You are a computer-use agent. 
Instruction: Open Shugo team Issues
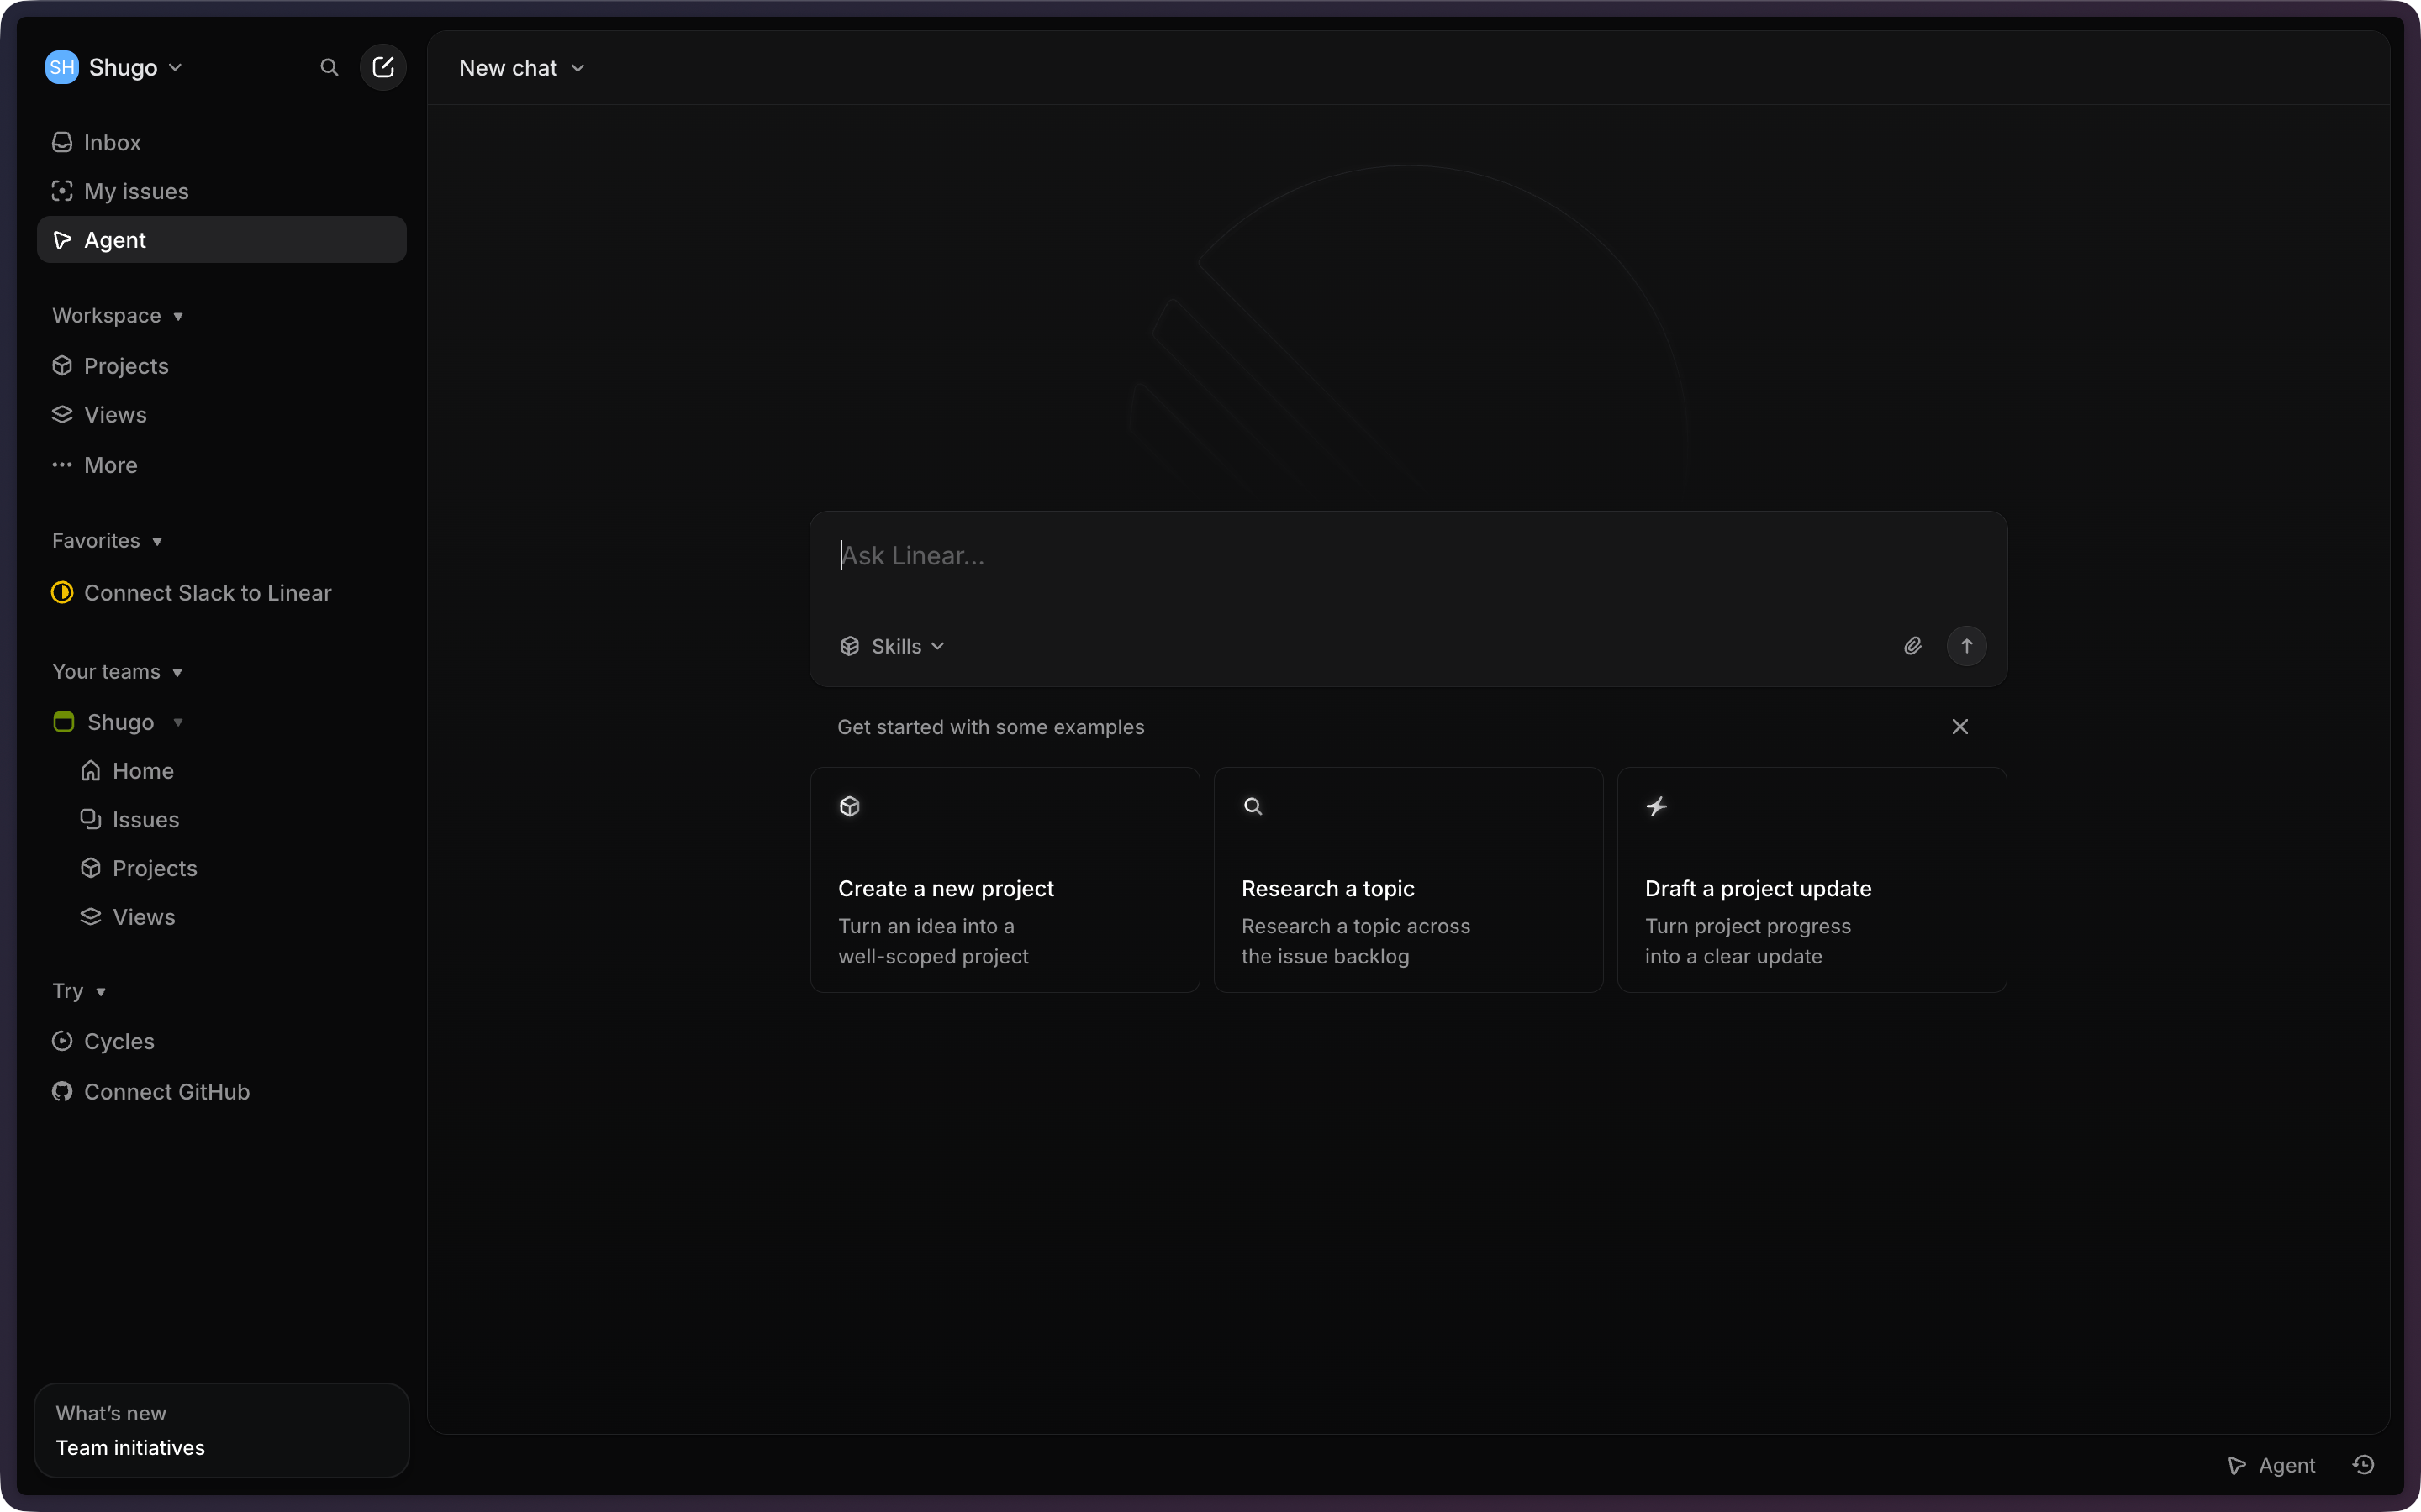(221, 820)
